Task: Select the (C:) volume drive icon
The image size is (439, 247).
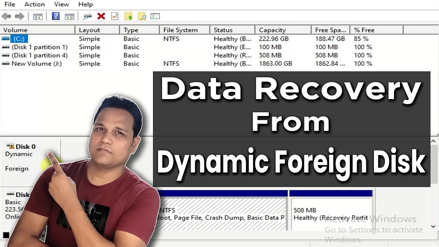Action: click(x=5, y=39)
